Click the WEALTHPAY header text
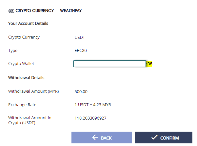This screenshot has width=197, height=146. [71, 11]
